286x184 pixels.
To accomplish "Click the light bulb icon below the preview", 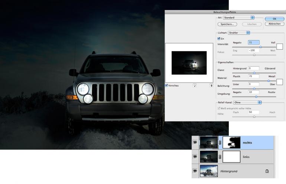I will [x=195, y=85].
